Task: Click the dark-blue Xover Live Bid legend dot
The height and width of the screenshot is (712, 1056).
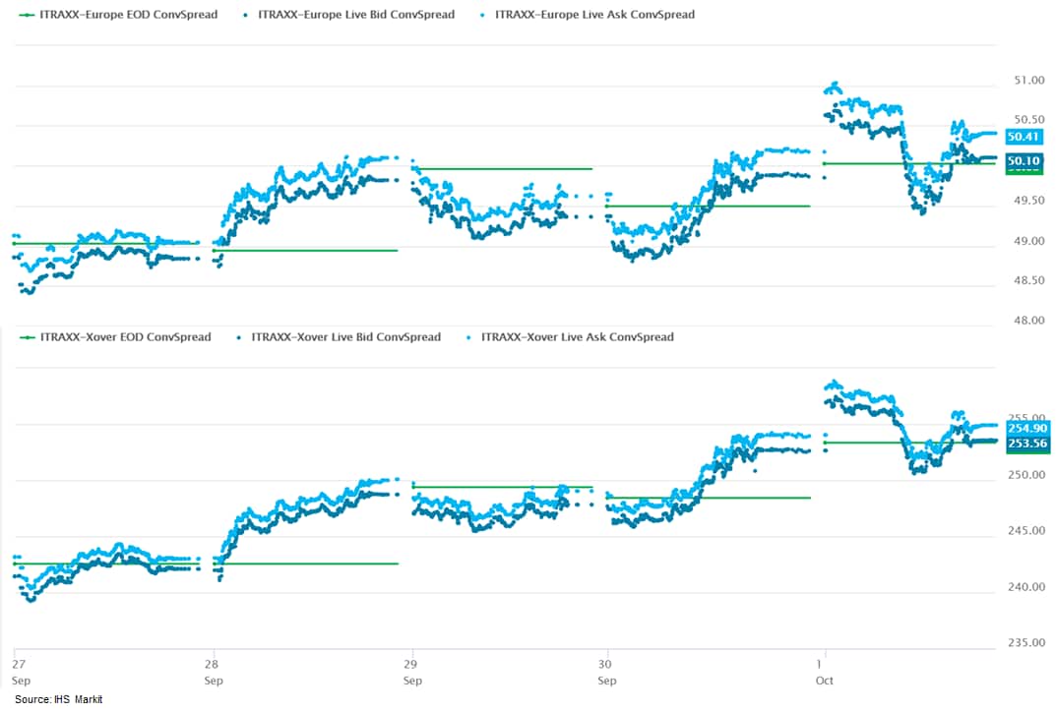Action: (x=240, y=337)
